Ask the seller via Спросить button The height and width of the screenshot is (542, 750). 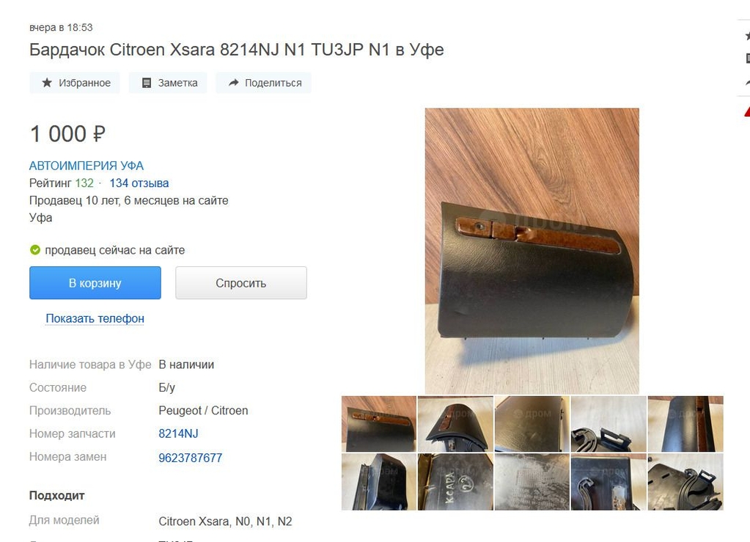pyautogui.click(x=241, y=282)
